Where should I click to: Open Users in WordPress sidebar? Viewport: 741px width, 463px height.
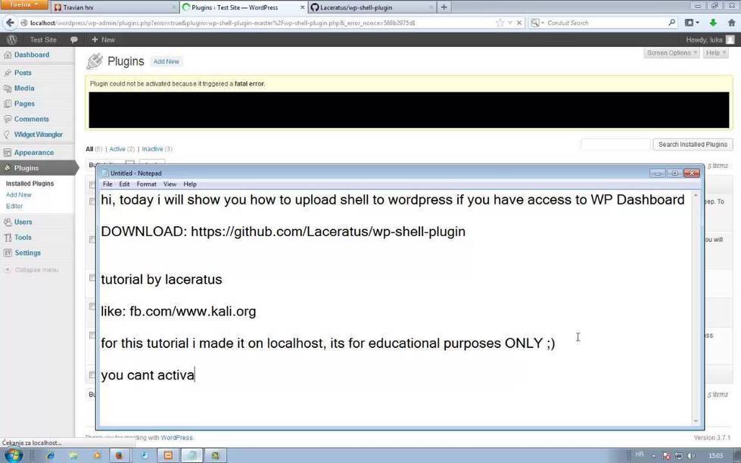pyautogui.click(x=23, y=222)
